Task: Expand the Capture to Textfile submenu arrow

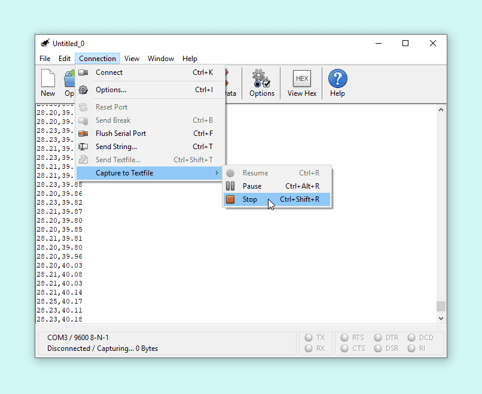Action: point(216,173)
